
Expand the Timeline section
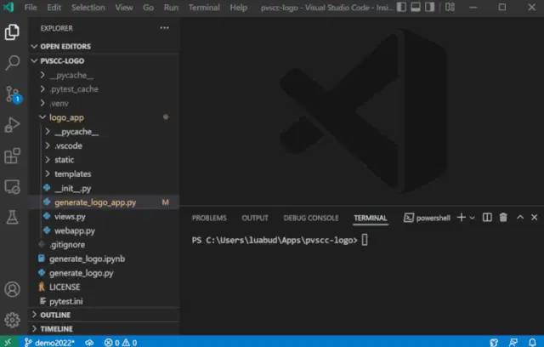pyautogui.click(x=104, y=328)
